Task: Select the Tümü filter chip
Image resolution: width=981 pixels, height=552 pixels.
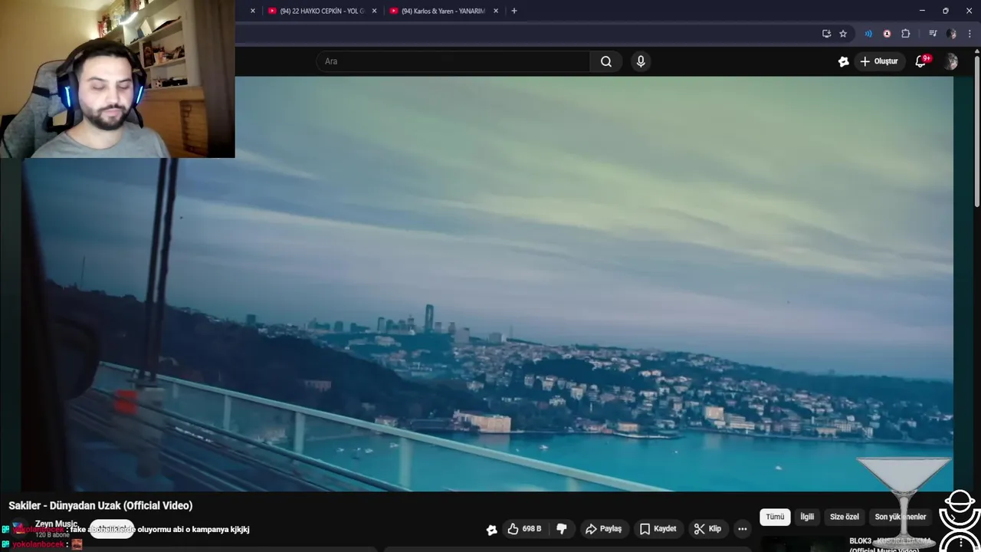Action: point(775,517)
